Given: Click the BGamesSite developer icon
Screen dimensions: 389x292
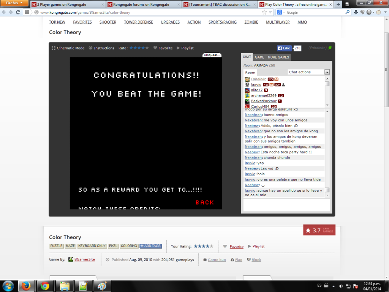Looking at the screenshot, I should 71,259.
